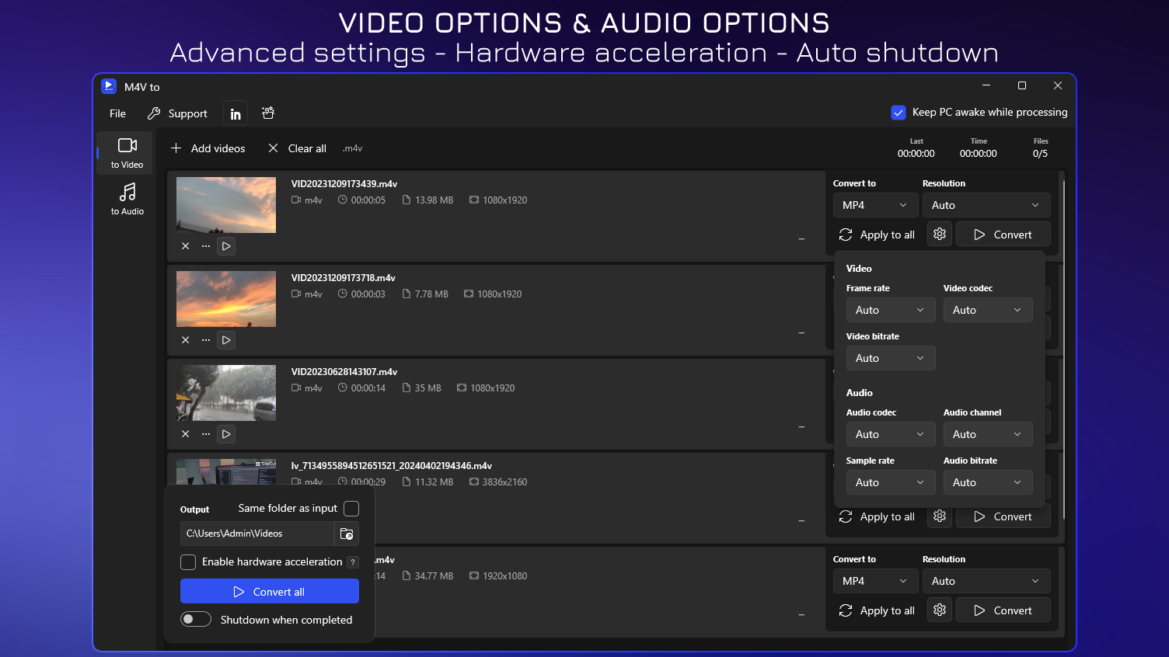The width and height of the screenshot is (1169, 657).
Task: Expand the Audio channel dropdown
Action: (988, 434)
